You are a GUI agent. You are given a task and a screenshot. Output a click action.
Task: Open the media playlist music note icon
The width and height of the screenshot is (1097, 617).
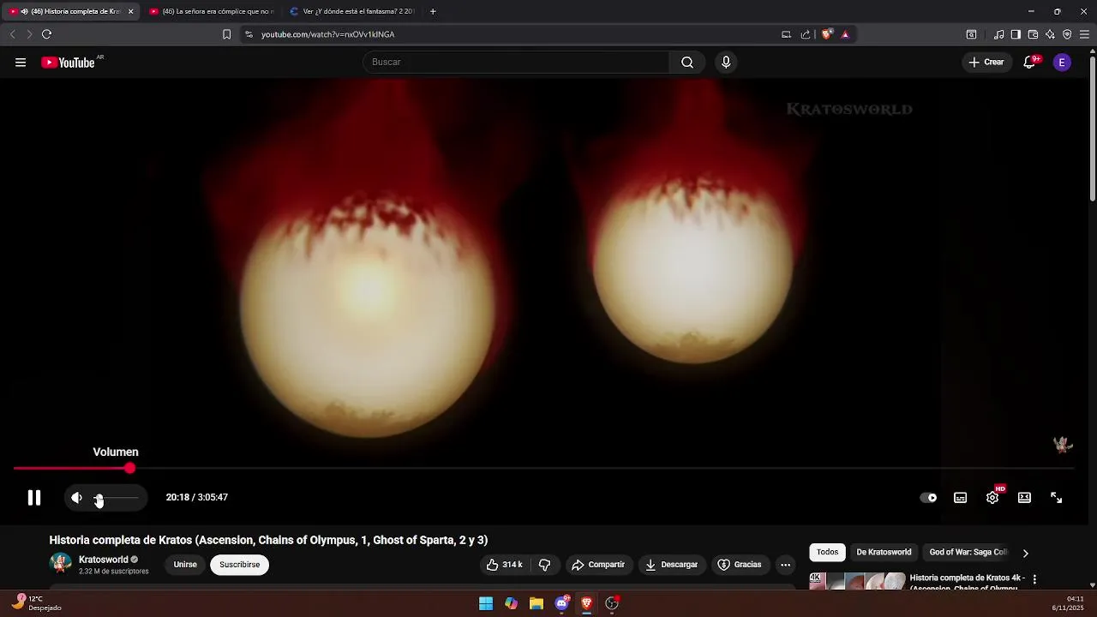click(998, 34)
